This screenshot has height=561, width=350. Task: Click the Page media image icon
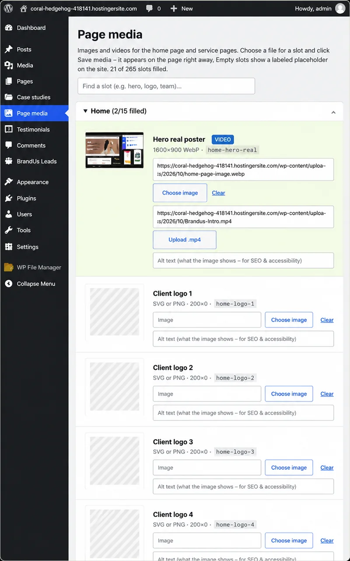(9, 113)
